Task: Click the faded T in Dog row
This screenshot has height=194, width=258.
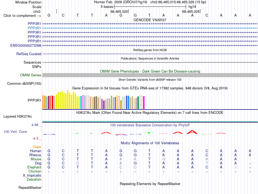Action: click(x=207, y=163)
